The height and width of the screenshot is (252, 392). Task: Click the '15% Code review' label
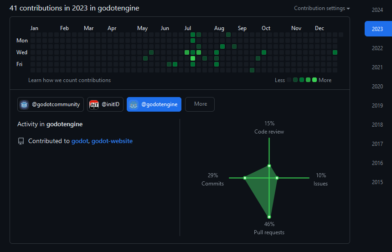(269, 128)
